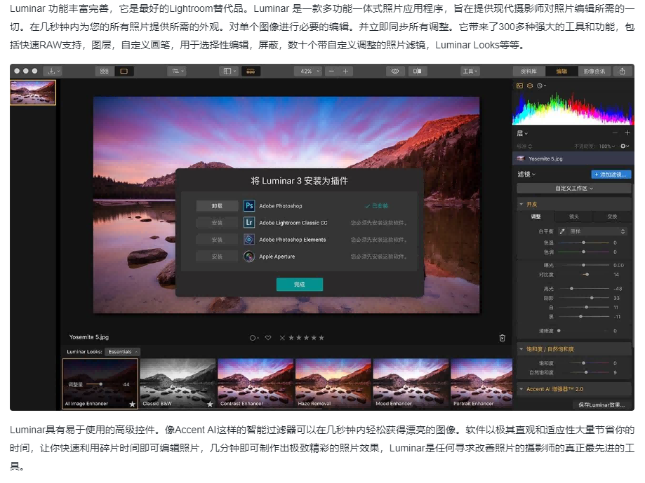Adjust the 曝光 exposure slider
The height and width of the screenshot is (483, 645).
(584, 265)
